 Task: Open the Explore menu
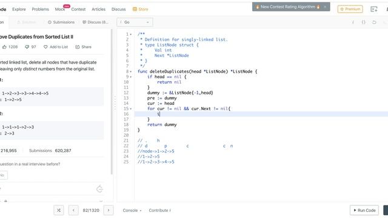click(x=19, y=9)
